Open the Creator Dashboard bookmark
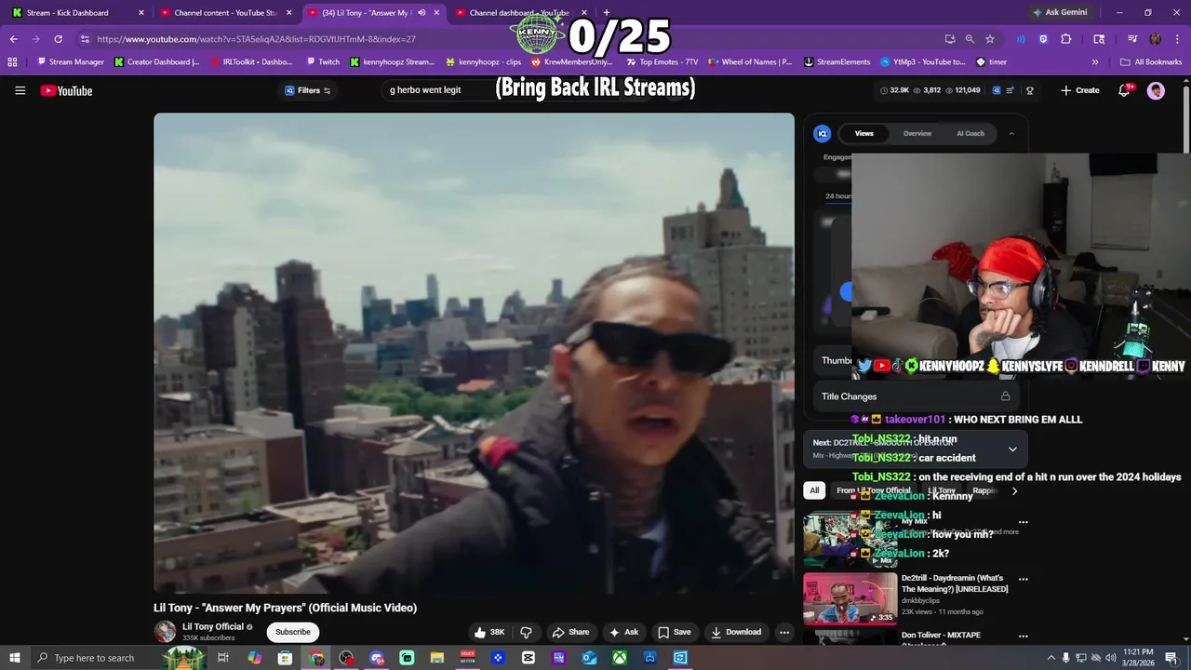This screenshot has height=670, width=1191. coord(156,62)
